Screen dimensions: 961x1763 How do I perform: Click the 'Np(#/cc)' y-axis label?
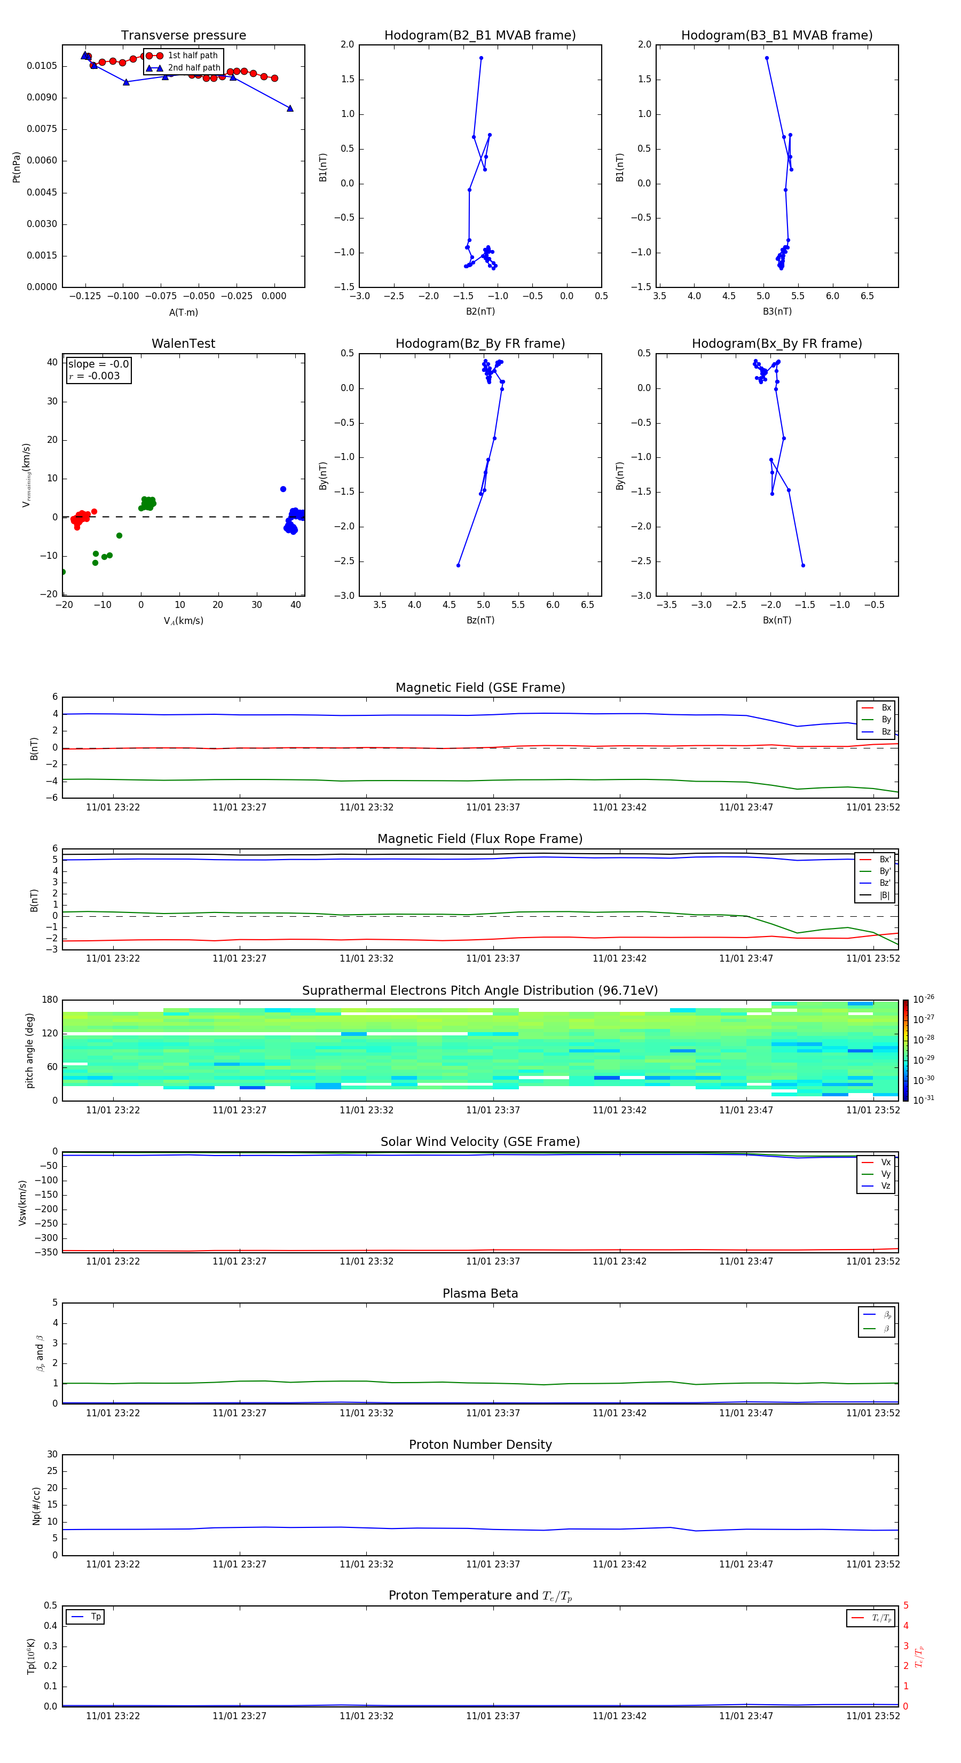pos(36,1505)
